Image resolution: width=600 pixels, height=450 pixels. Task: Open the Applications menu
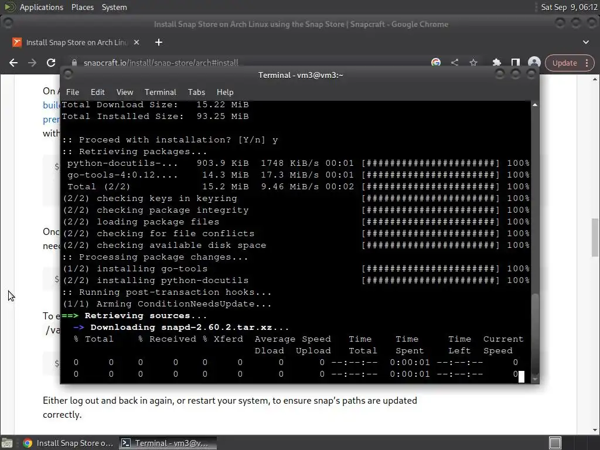click(x=42, y=7)
